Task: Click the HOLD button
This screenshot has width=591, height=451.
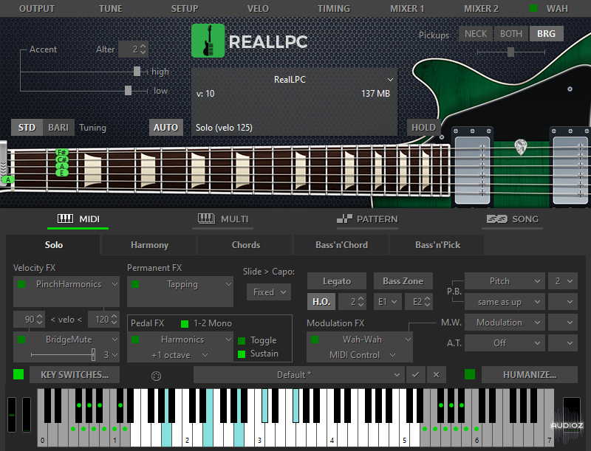Action: tap(423, 127)
